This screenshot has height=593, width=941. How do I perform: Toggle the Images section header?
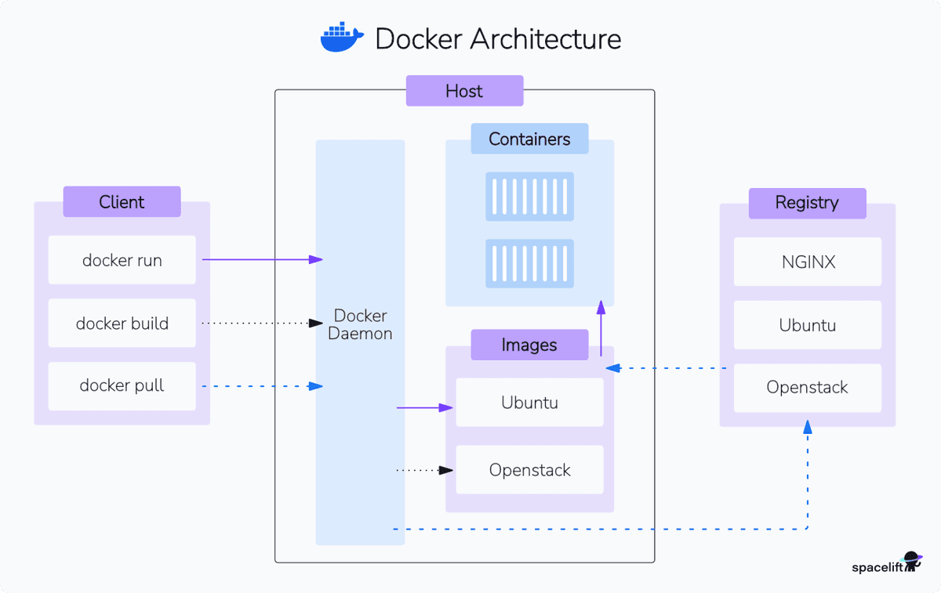[529, 345]
